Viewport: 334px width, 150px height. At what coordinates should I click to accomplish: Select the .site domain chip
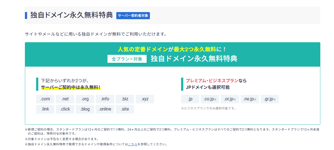tap(125, 109)
